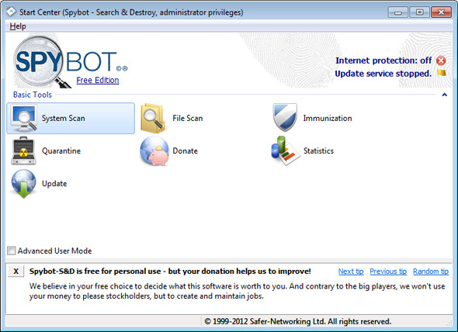The image size is (458, 332).
Task: Collapse the Basic Tools section
Action: point(444,95)
